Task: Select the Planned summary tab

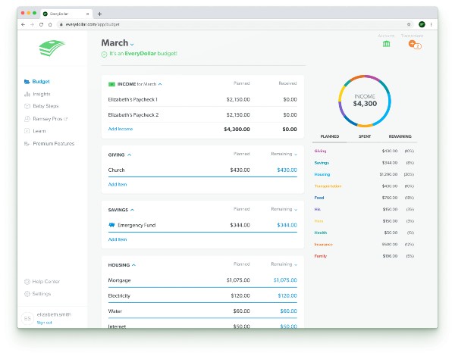Action: point(330,136)
